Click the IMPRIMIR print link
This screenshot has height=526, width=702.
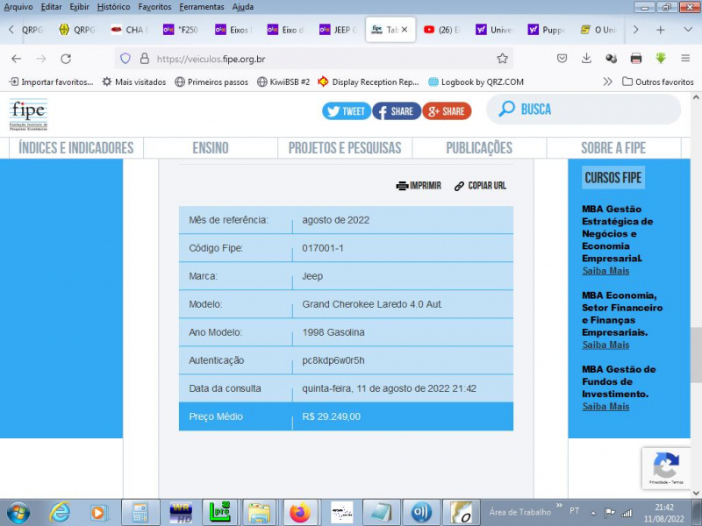[x=419, y=186]
